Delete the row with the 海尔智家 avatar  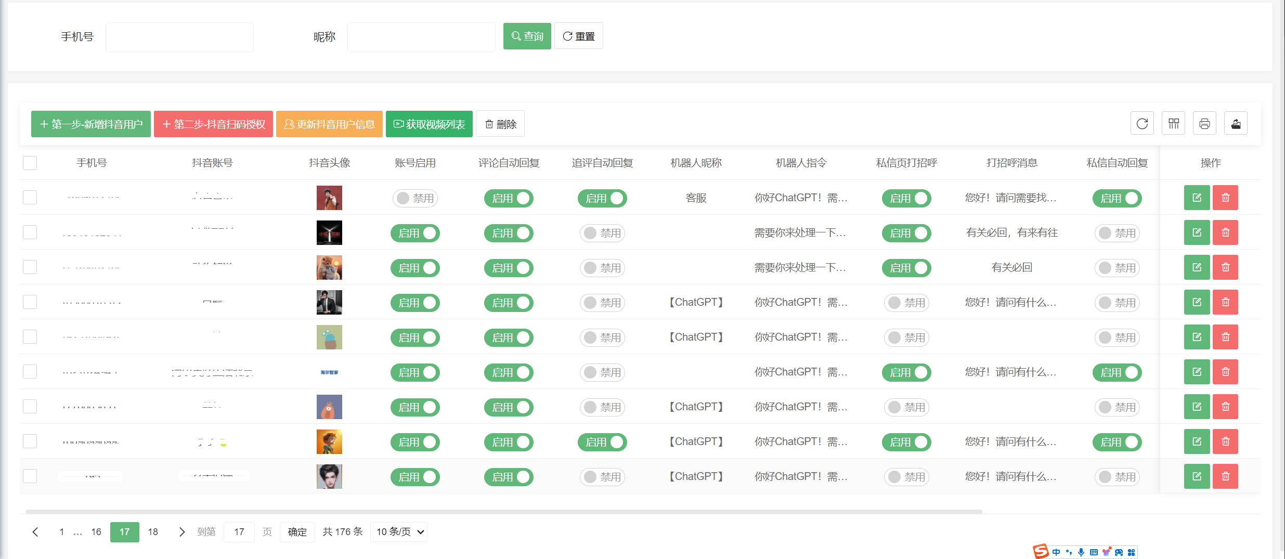coord(1225,372)
